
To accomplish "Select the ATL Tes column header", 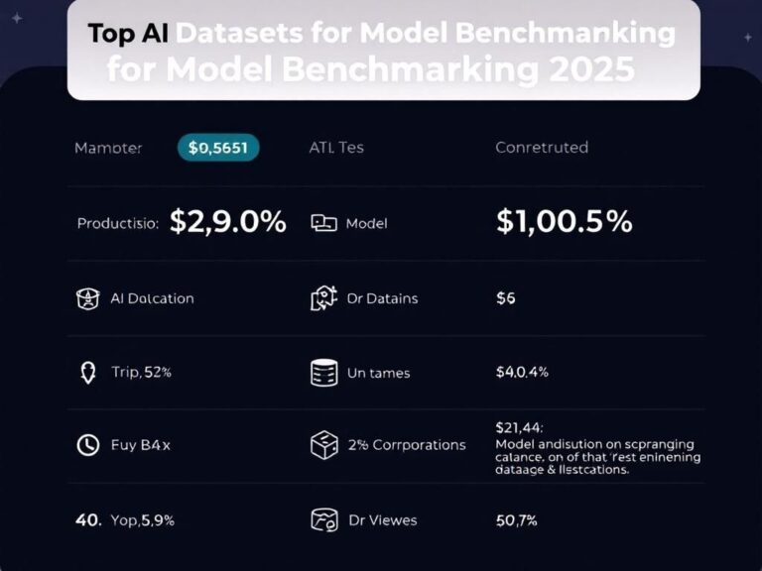I will tap(336, 148).
